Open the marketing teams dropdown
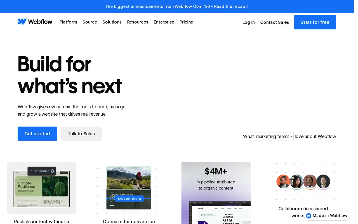 274,137
